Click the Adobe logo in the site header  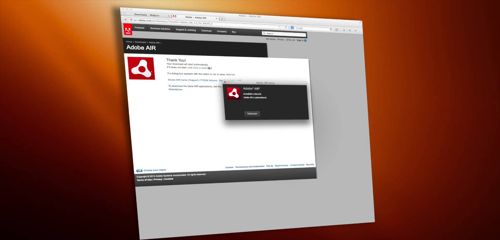[128, 29]
